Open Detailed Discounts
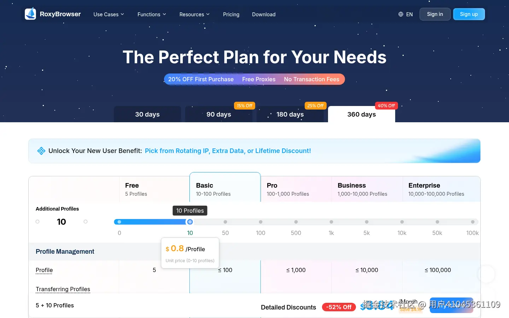 tap(288, 307)
